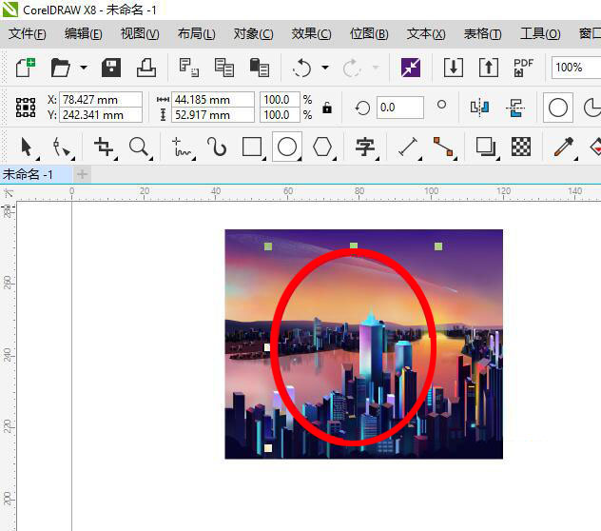Select the Artistic Media tool
Image resolution: width=601 pixels, height=531 pixels.
click(217, 147)
